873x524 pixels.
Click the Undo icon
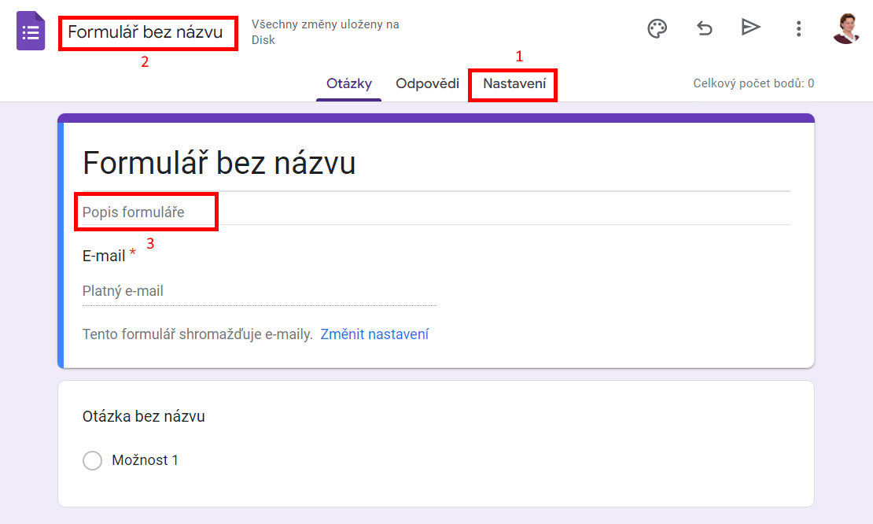(x=704, y=28)
